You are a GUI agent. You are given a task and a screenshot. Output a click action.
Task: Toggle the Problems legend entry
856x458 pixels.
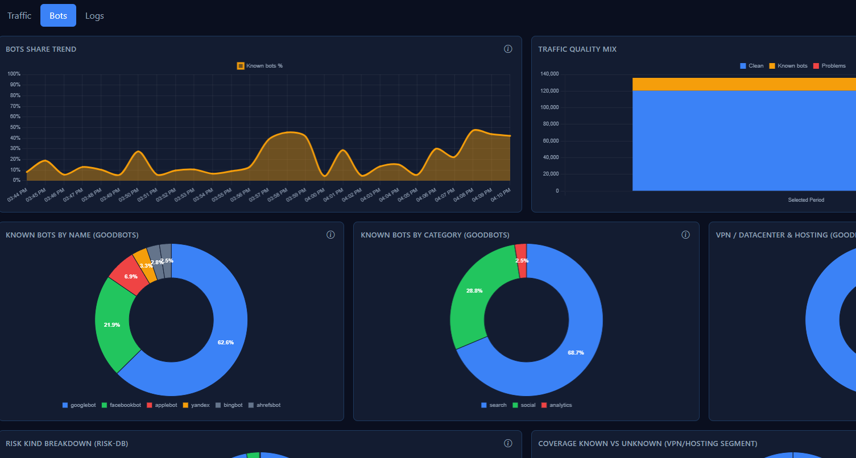pos(829,65)
